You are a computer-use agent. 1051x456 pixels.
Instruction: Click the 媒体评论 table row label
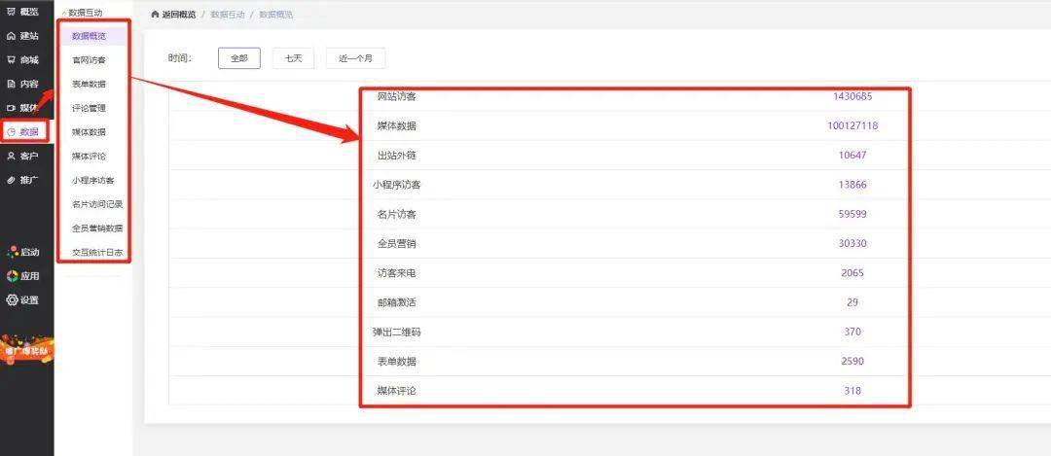pyautogui.click(x=397, y=391)
